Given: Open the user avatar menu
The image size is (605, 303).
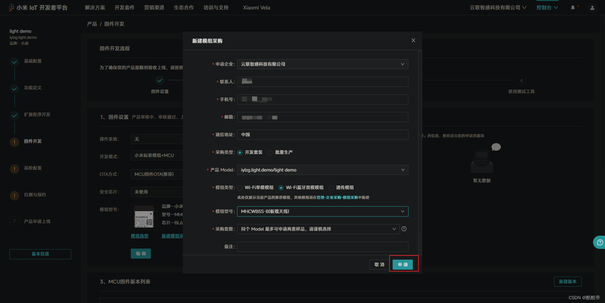Looking at the screenshot, I should [592, 8].
